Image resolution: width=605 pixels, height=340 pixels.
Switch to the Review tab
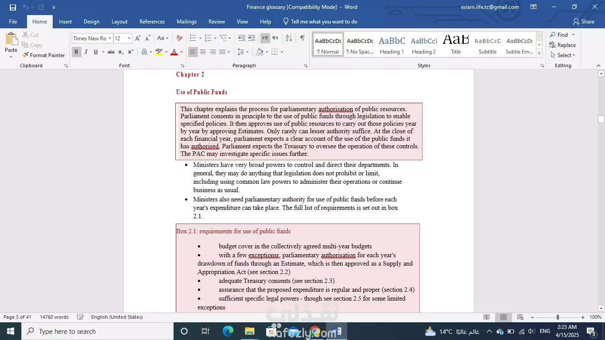[217, 22]
